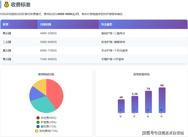Viewport: 188px width, 137px height.
Task: Click the yellow 其他费用 legend circle
Action: tap(37, 131)
